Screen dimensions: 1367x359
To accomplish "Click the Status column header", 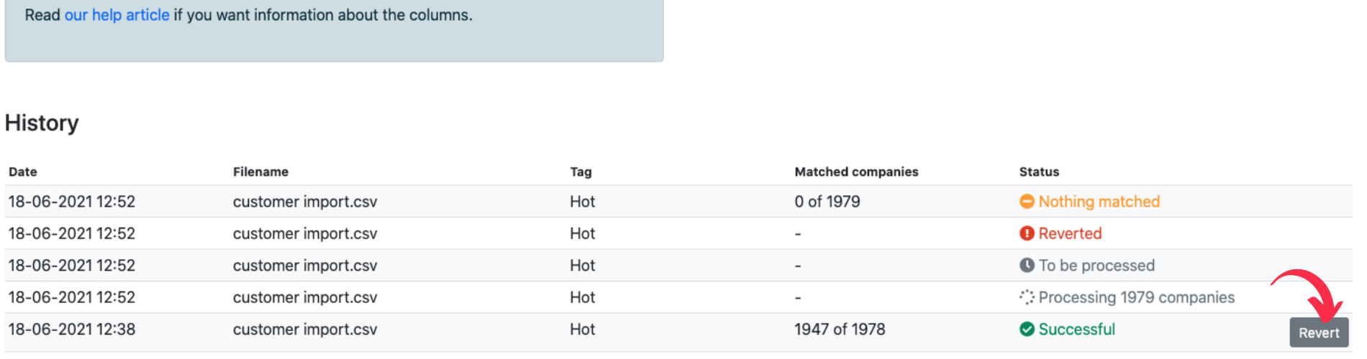I will [1039, 172].
